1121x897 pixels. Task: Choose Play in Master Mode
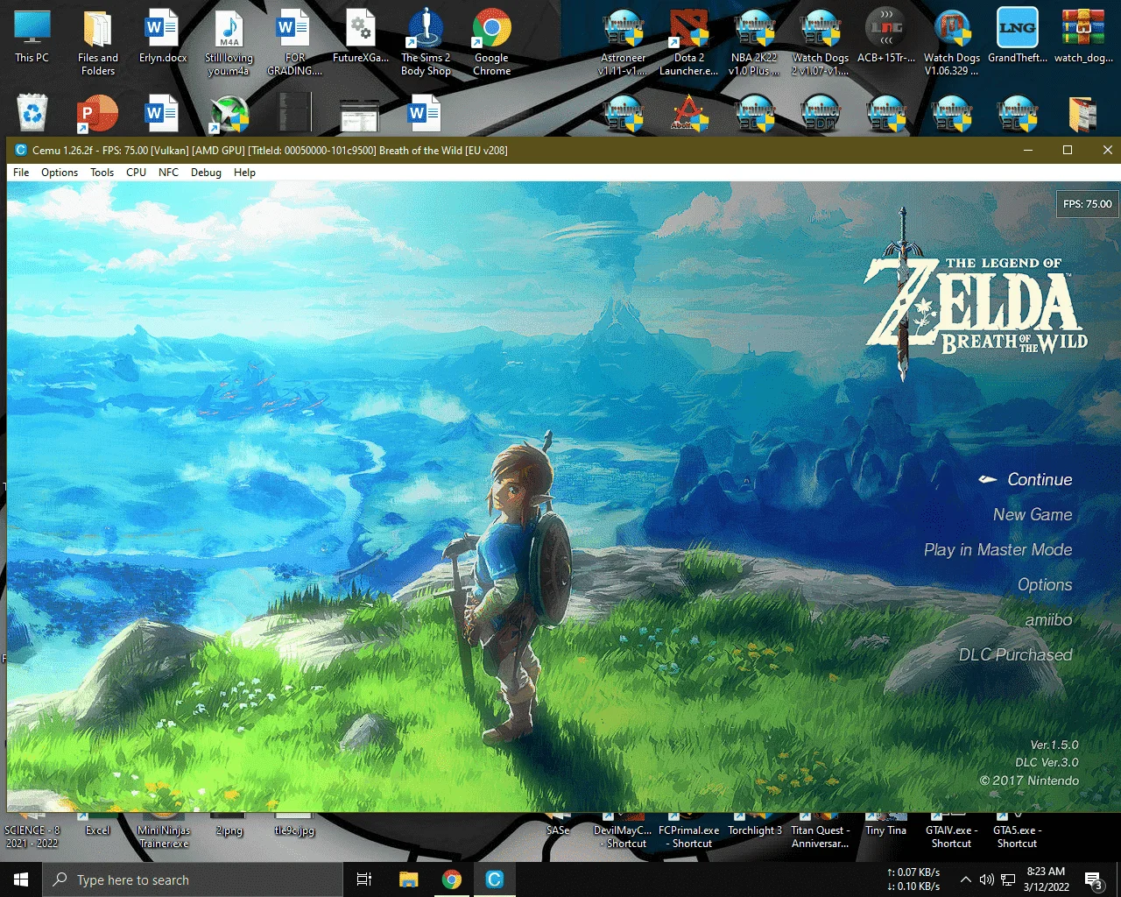(x=998, y=549)
